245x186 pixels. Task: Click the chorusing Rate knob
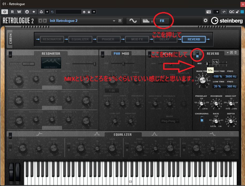pos(216,121)
